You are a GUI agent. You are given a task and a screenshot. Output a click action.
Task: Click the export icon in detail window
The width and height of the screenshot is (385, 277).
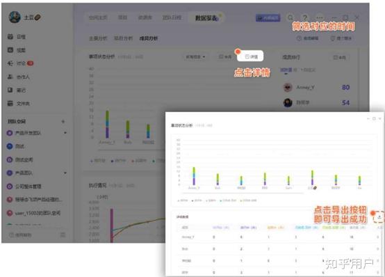tap(379, 217)
